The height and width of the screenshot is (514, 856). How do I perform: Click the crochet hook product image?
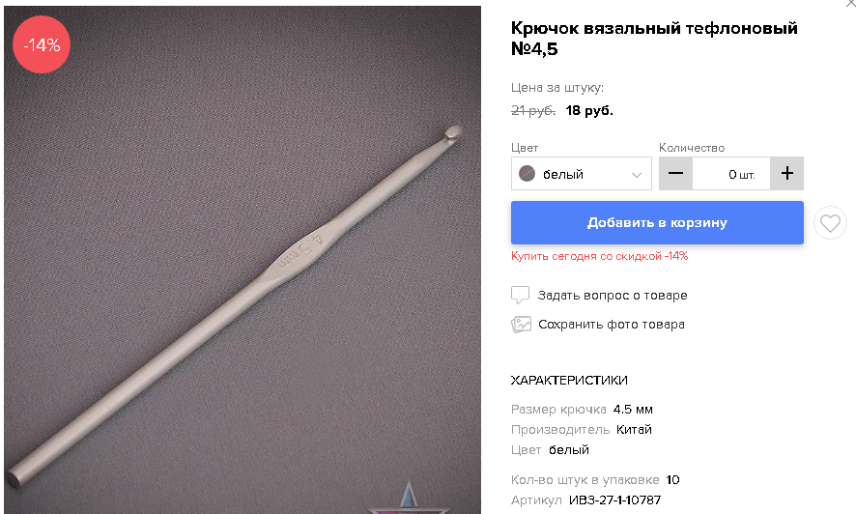pos(243,260)
